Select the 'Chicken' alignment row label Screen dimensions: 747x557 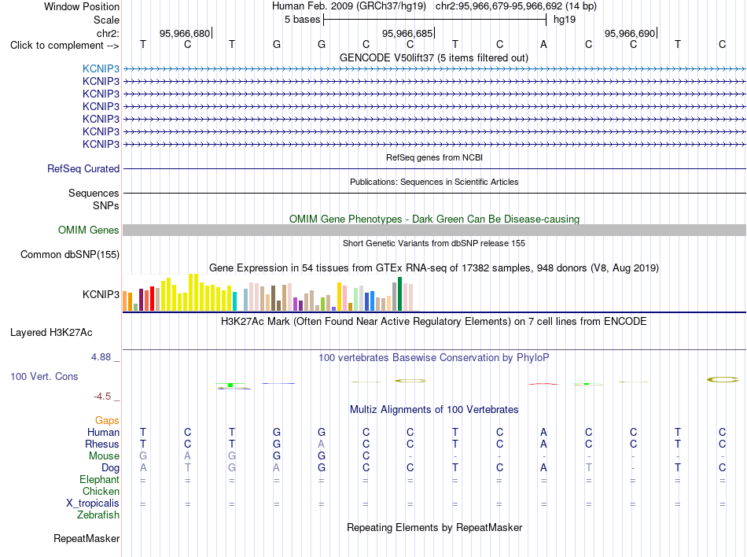click(x=101, y=491)
